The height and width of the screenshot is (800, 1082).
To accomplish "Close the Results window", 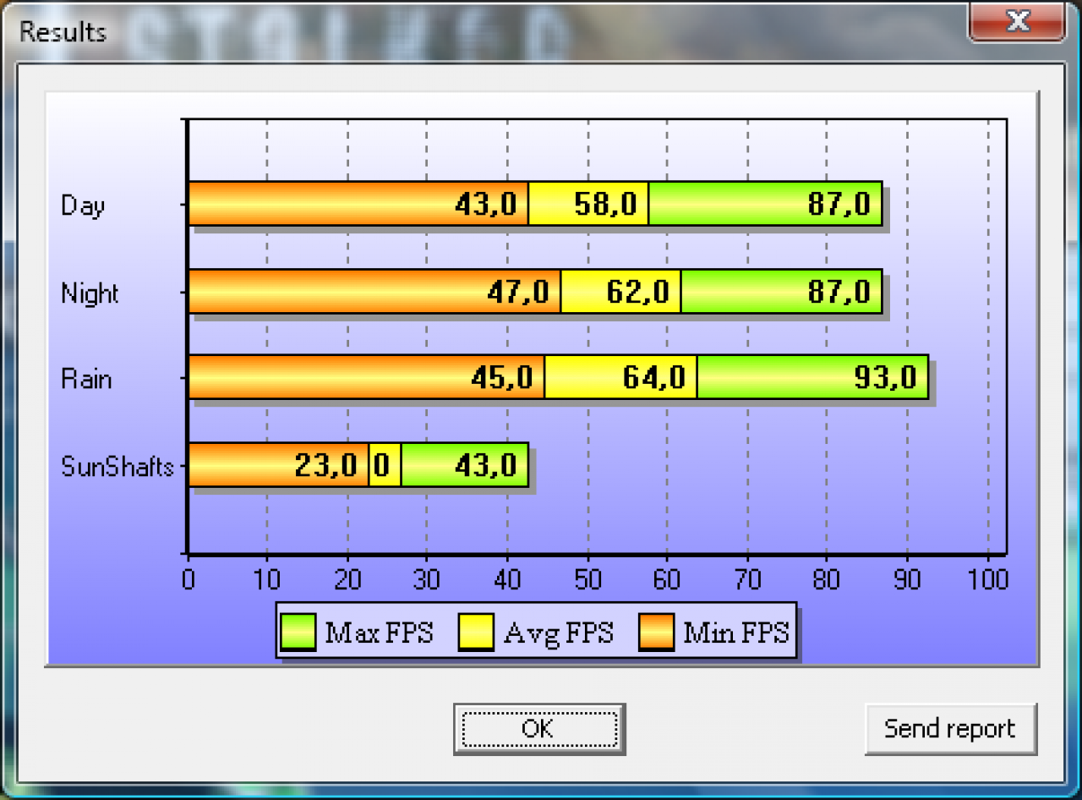I will [x=1017, y=20].
